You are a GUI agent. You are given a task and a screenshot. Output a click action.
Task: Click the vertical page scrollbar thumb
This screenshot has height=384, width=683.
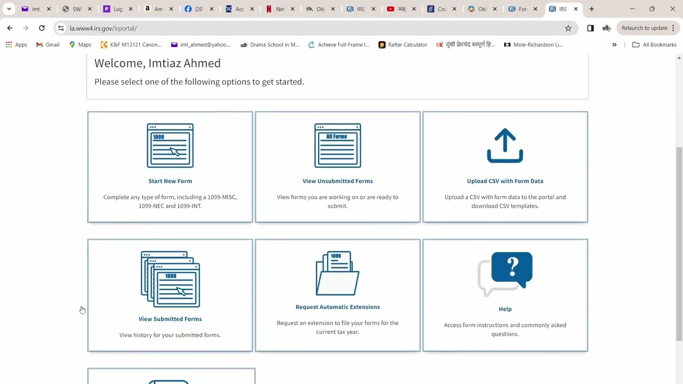679,243
